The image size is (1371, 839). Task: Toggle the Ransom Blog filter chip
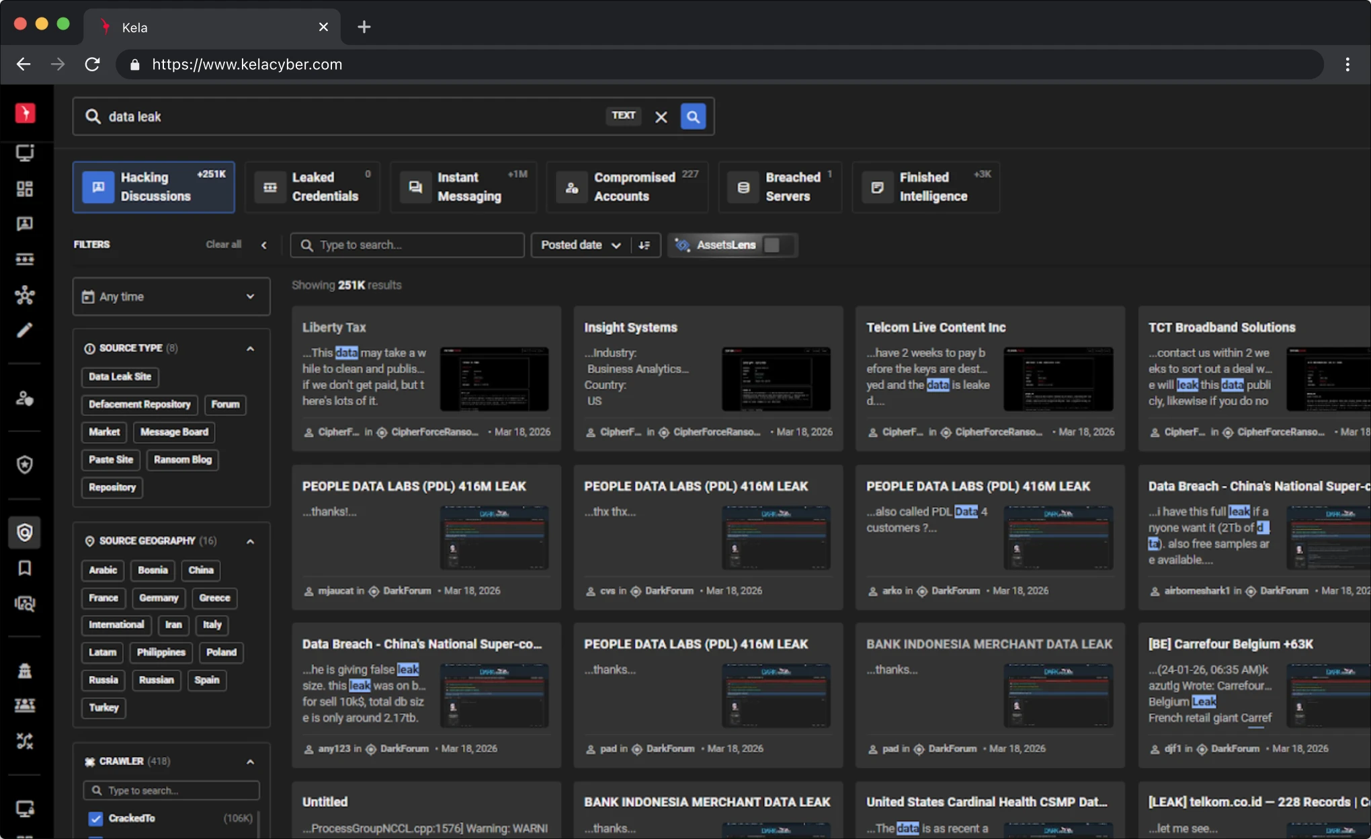coord(183,460)
